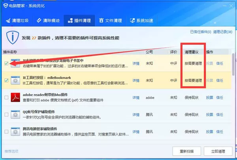237x160 pixels.
Task: Open the 清理记录(38) link
Action: (x=223, y=32)
